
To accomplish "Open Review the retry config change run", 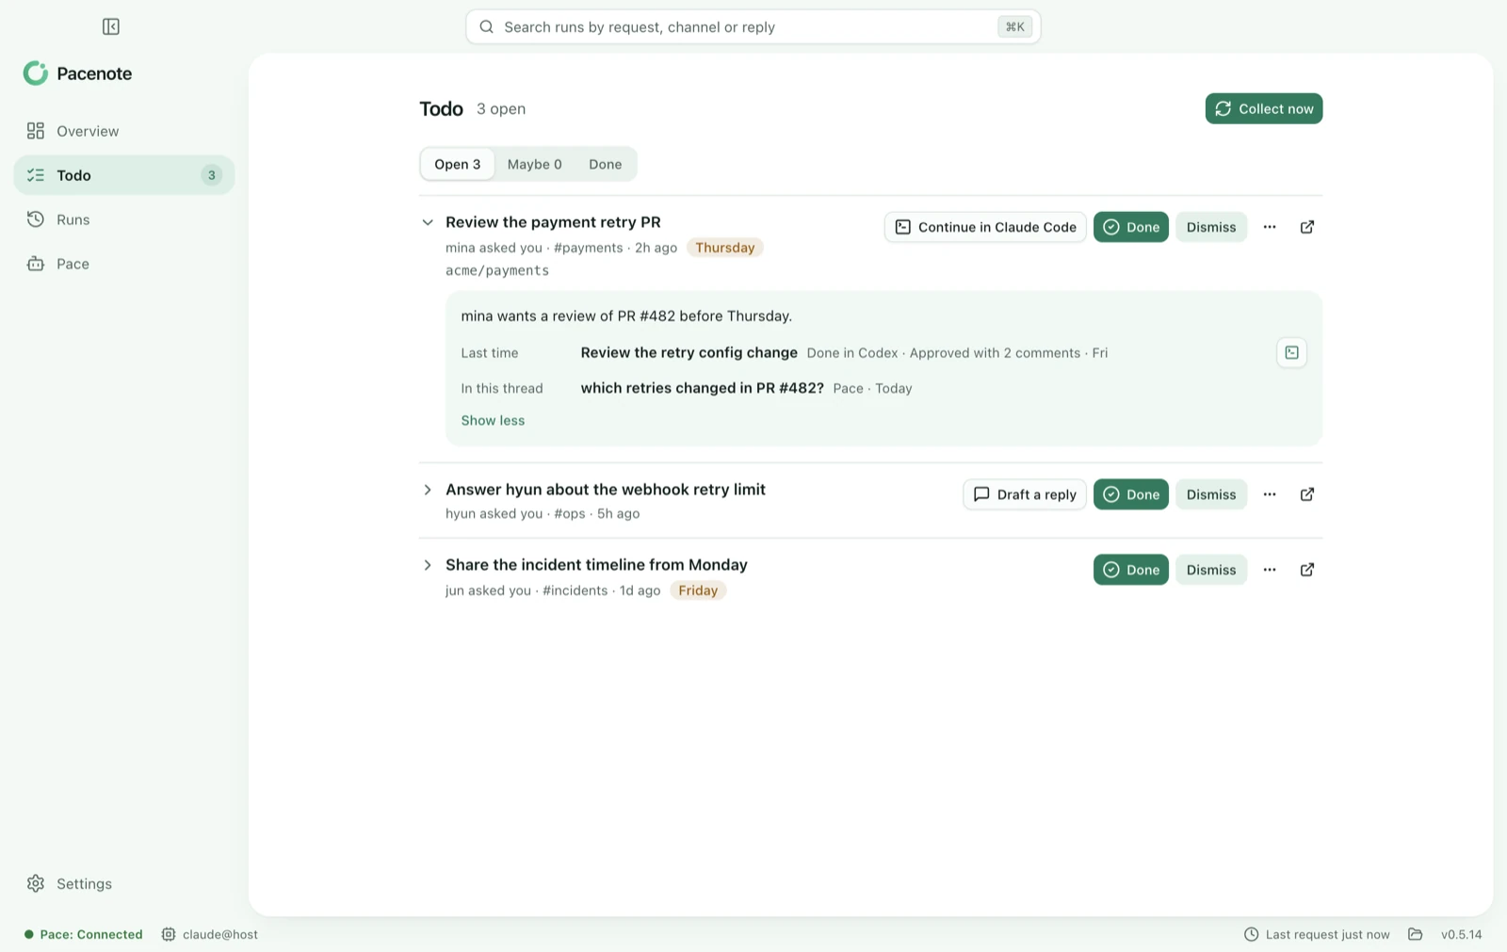I will [x=689, y=352].
